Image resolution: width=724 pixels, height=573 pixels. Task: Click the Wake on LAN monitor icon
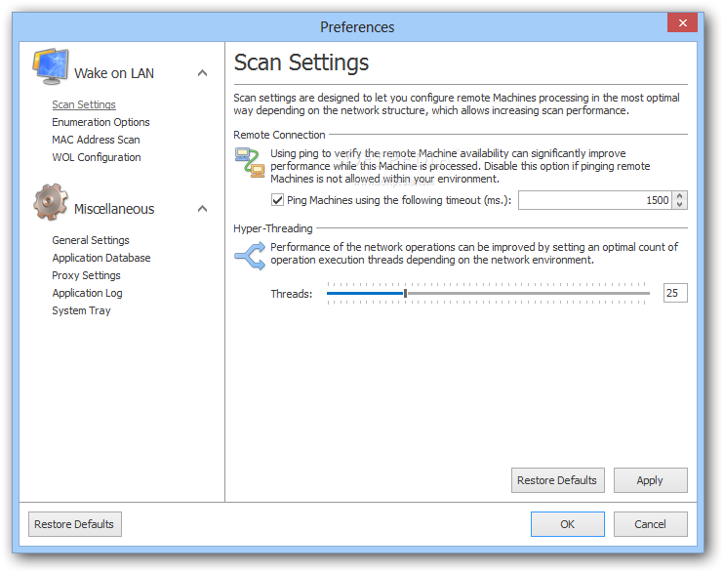[x=51, y=66]
